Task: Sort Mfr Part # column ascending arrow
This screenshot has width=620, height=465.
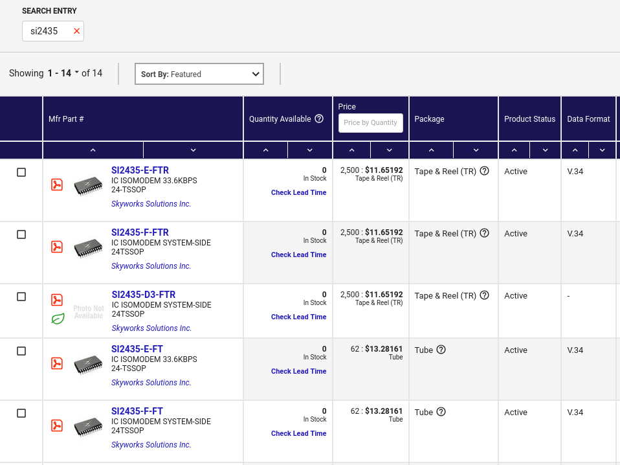Action: click(93, 150)
